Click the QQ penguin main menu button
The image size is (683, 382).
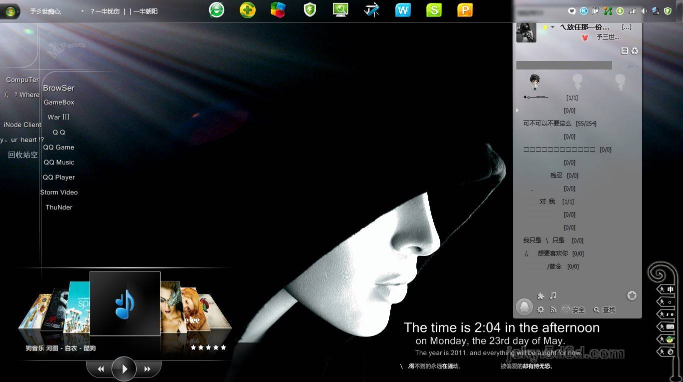click(x=524, y=306)
